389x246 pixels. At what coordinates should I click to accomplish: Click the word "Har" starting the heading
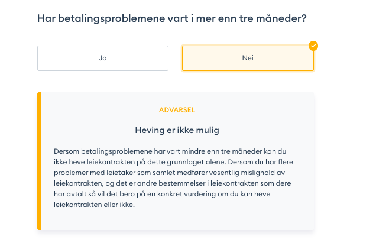click(x=46, y=19)
